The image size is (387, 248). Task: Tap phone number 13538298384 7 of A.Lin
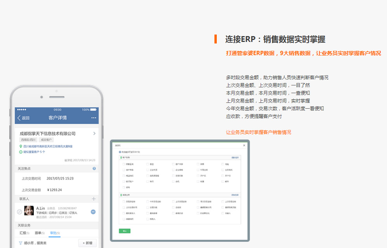point(67,208)
